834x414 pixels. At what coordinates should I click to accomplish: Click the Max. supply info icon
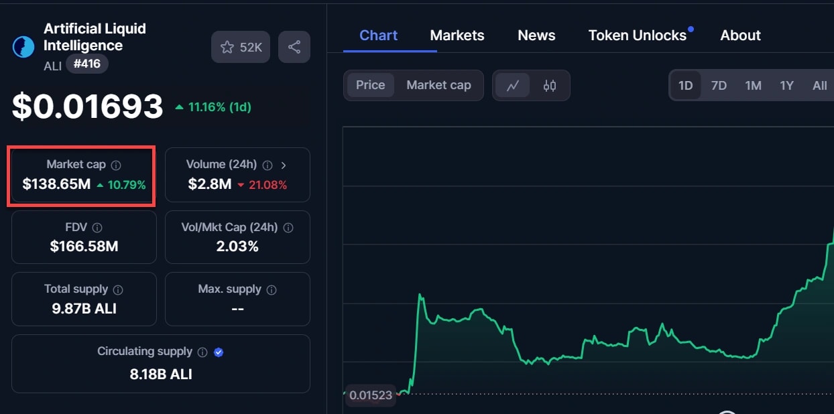point(272,289)
